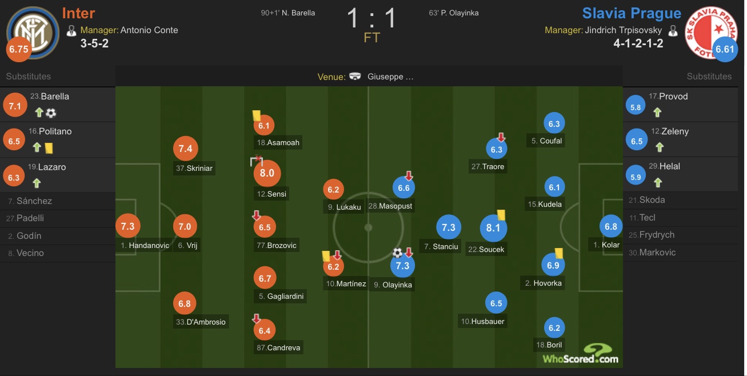Click the Inter club crest logo
Image resolution: width=747 pixels, height=376 pixels.
[33, 32]
